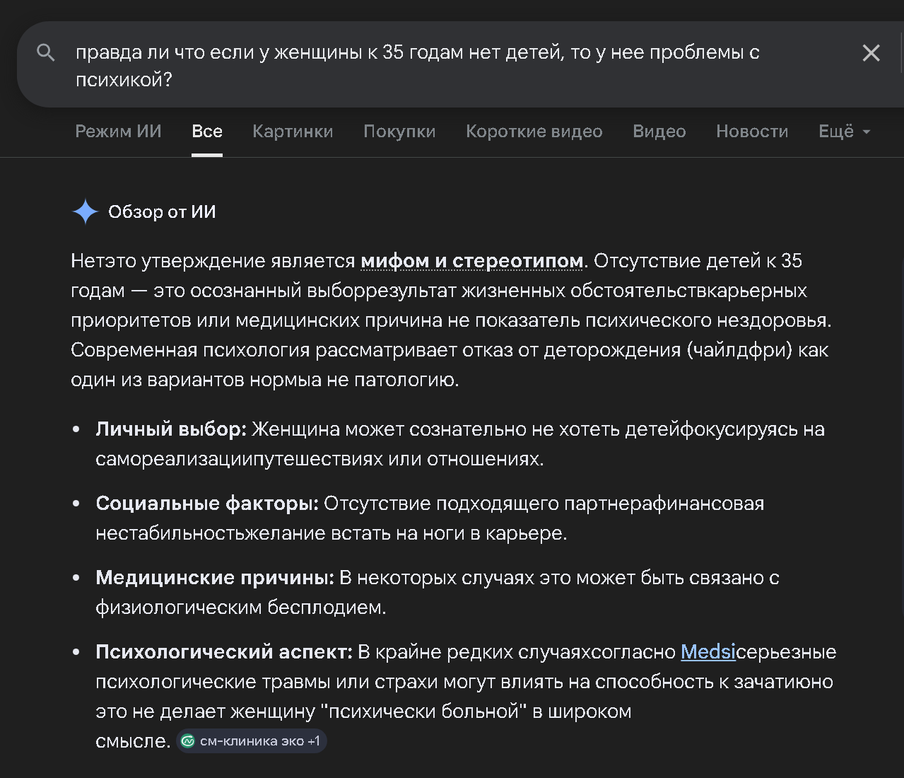
Task: Click the "Психологический аспект" bullet heading
Action: click(224, 652)
